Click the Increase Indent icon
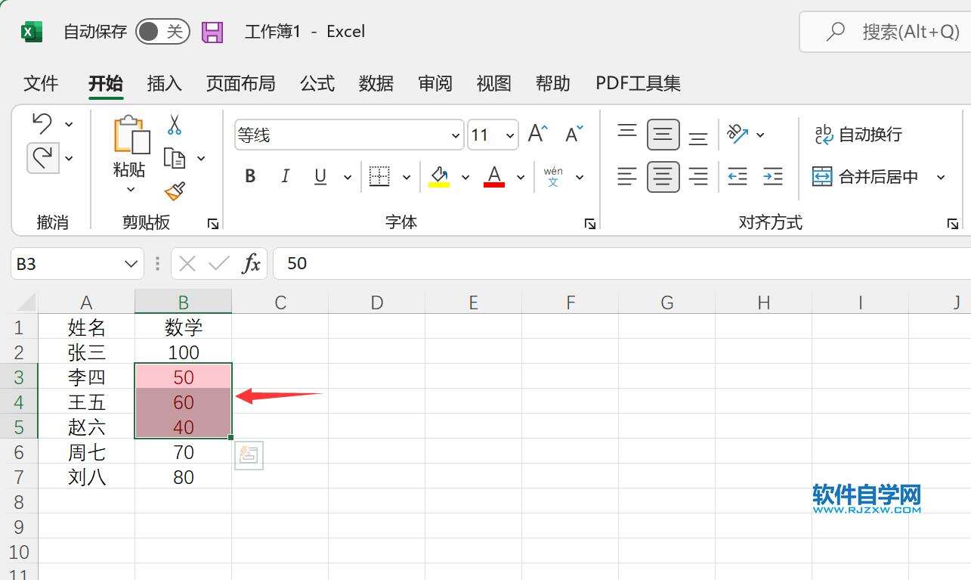Viewport: 971px width, 580px height. [x=772, y=177]
